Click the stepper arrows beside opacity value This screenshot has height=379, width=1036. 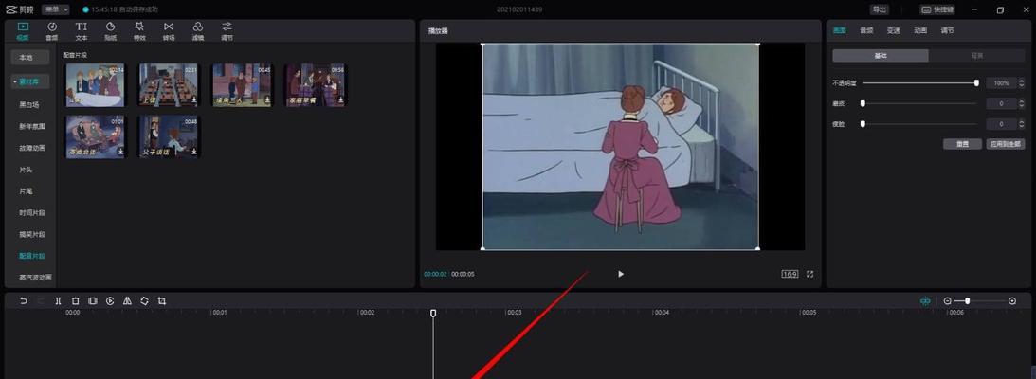[1022, 83]
